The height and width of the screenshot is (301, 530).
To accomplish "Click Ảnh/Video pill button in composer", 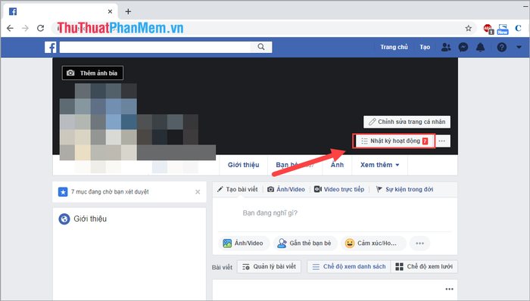I will pyautogui.click(x=244, y=244).
